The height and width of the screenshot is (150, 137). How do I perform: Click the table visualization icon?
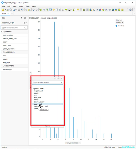[x=81, y=10]
